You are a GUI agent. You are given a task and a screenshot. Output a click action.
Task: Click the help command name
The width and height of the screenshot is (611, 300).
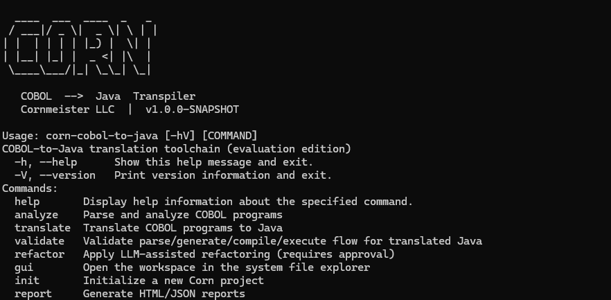[x=27, y=202]
